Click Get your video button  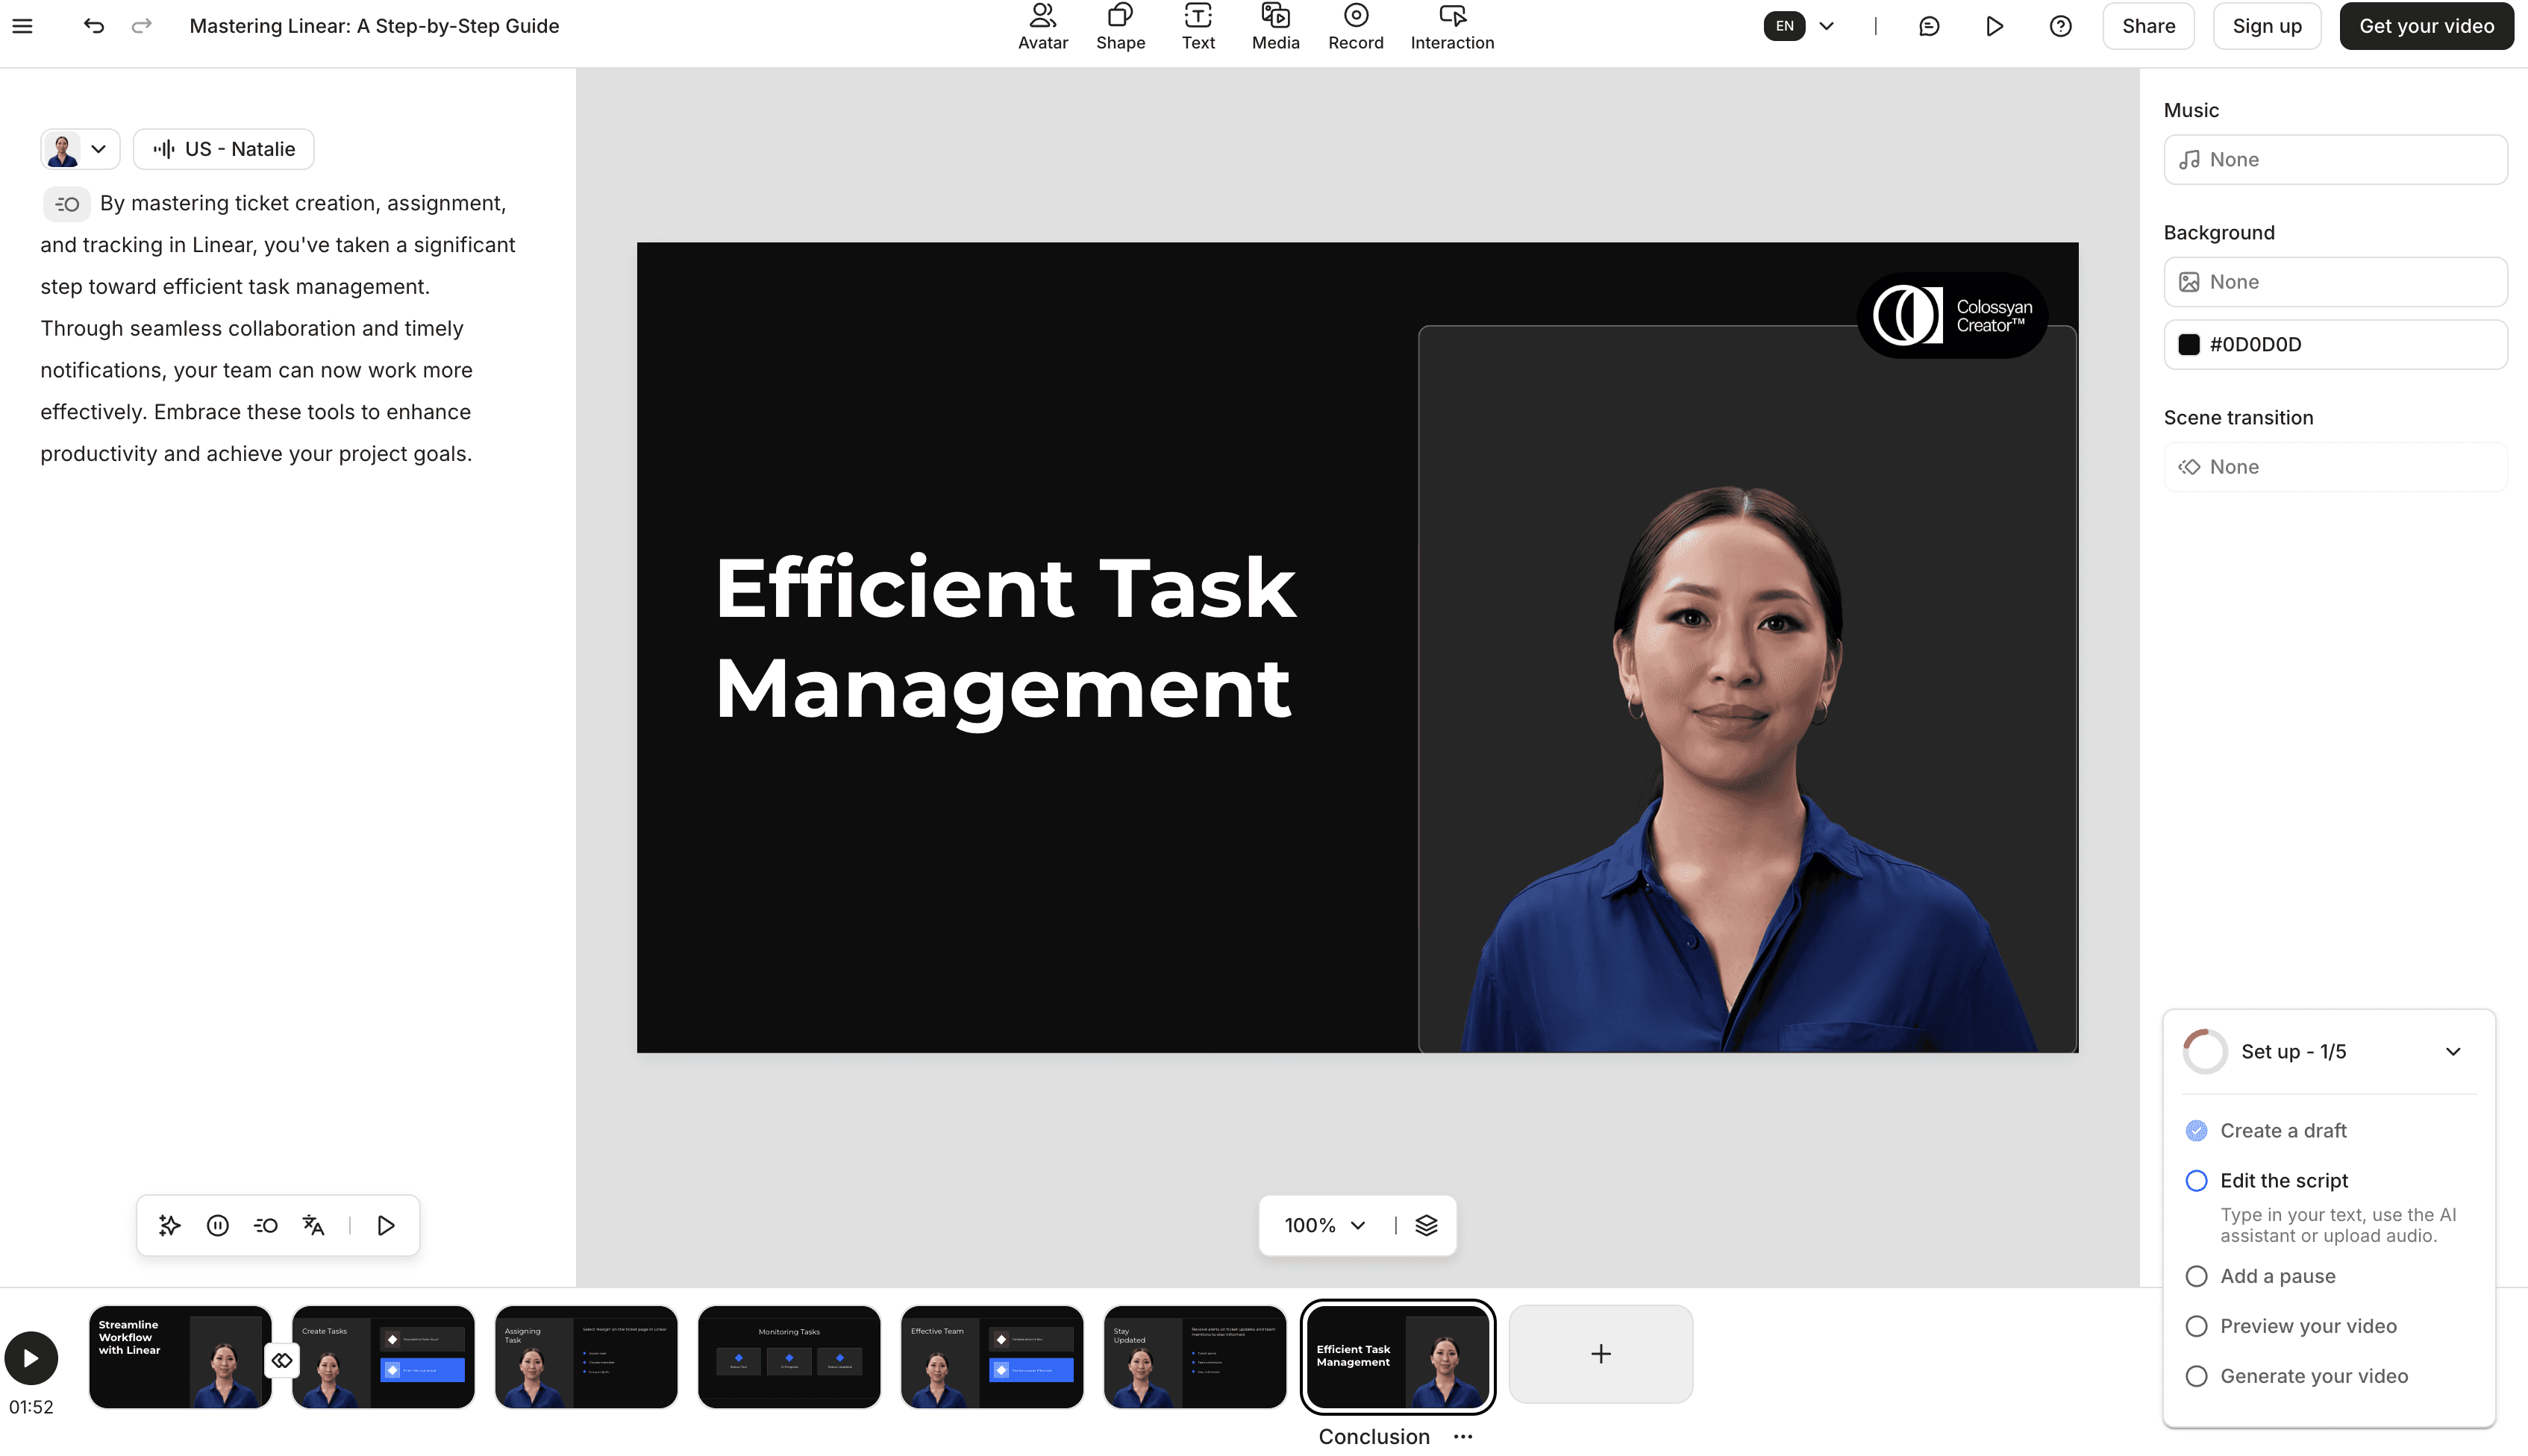[x=2426, y=26]
